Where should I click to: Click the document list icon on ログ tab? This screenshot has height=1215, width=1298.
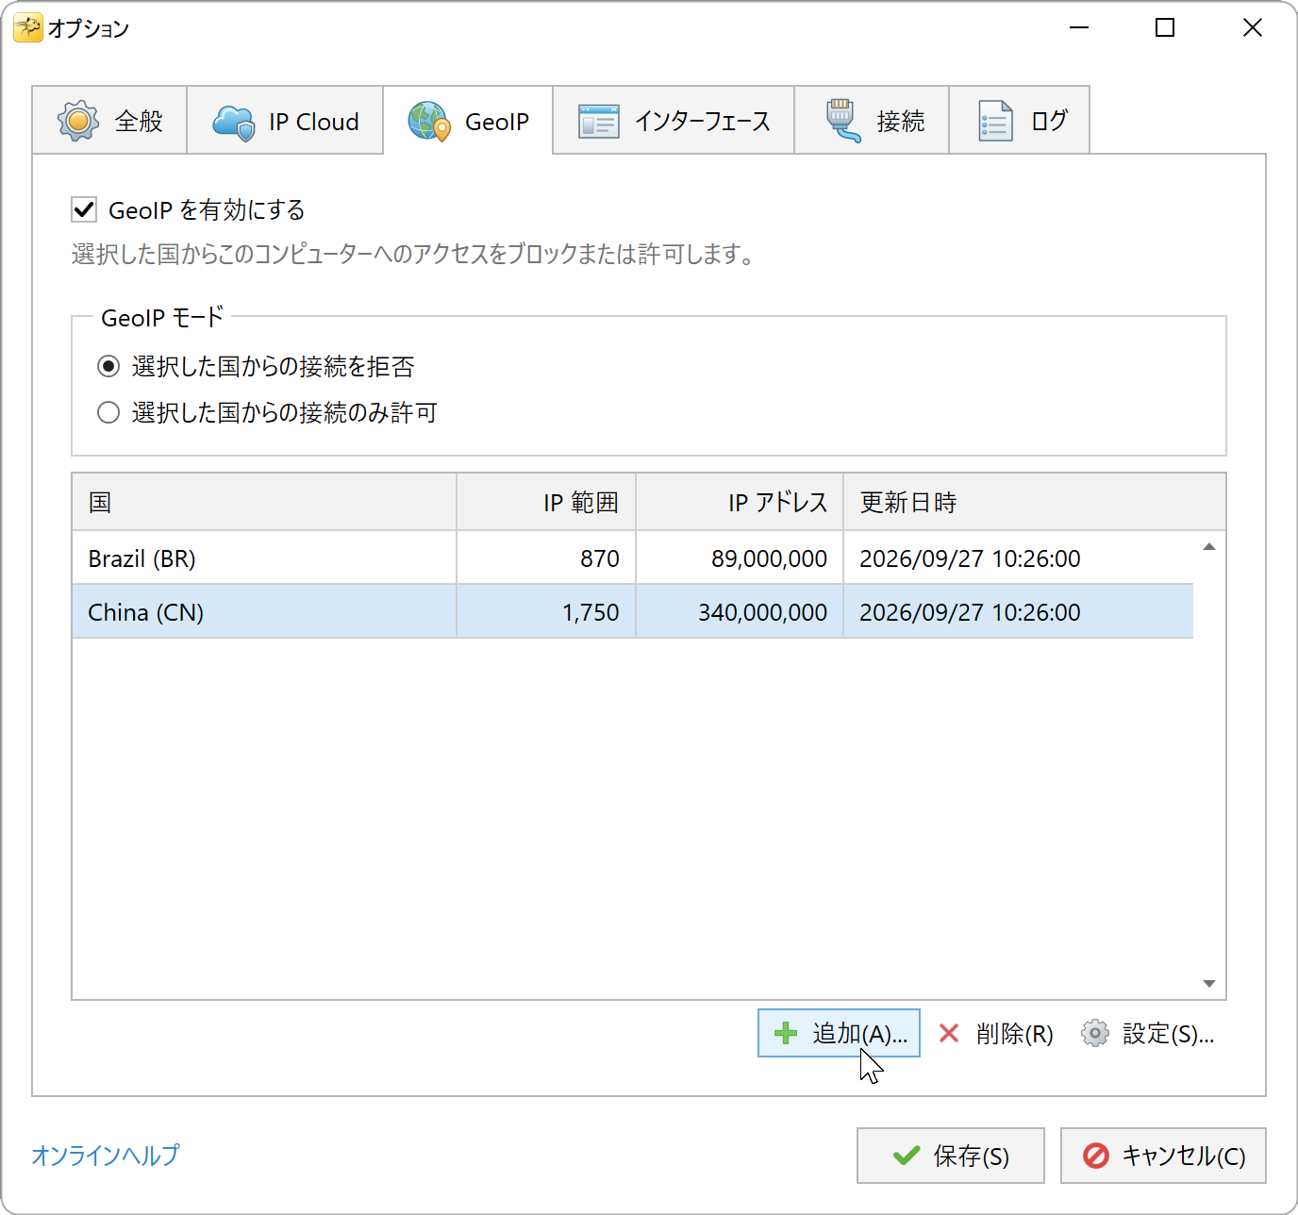pos(996,121)
